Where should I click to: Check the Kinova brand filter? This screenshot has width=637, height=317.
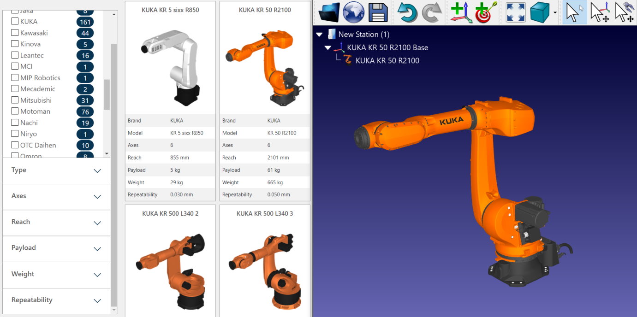tap(15, 44)
